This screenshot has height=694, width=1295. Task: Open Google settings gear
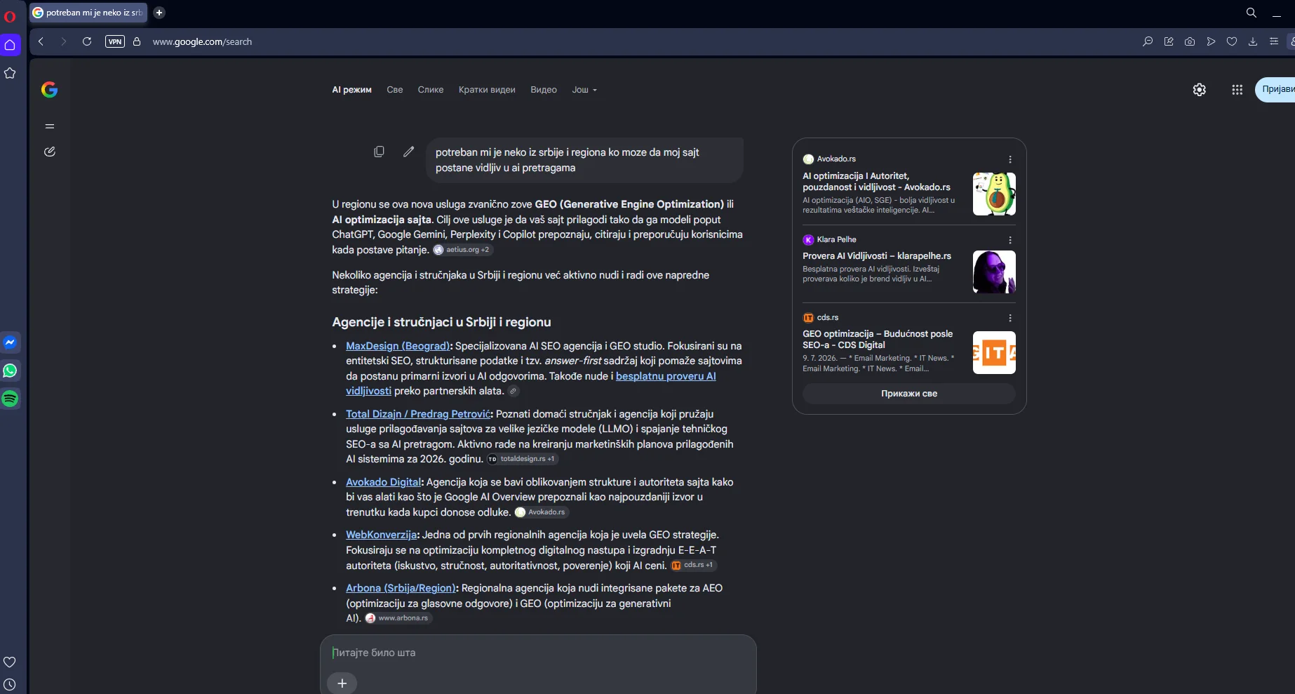pos(1200,90)
